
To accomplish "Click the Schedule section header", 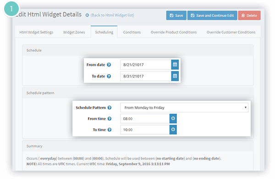I will [x=137, y=50].
